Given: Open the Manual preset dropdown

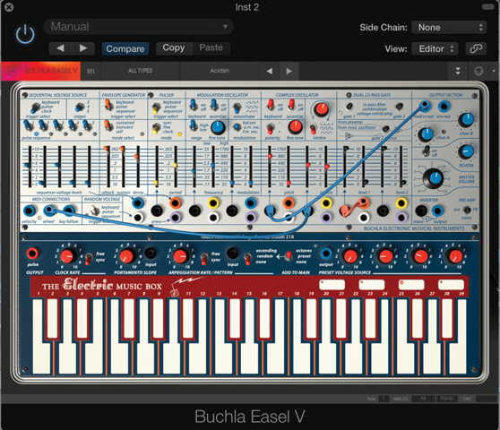Looking at the screenshot, I should [x=138, y=27].
